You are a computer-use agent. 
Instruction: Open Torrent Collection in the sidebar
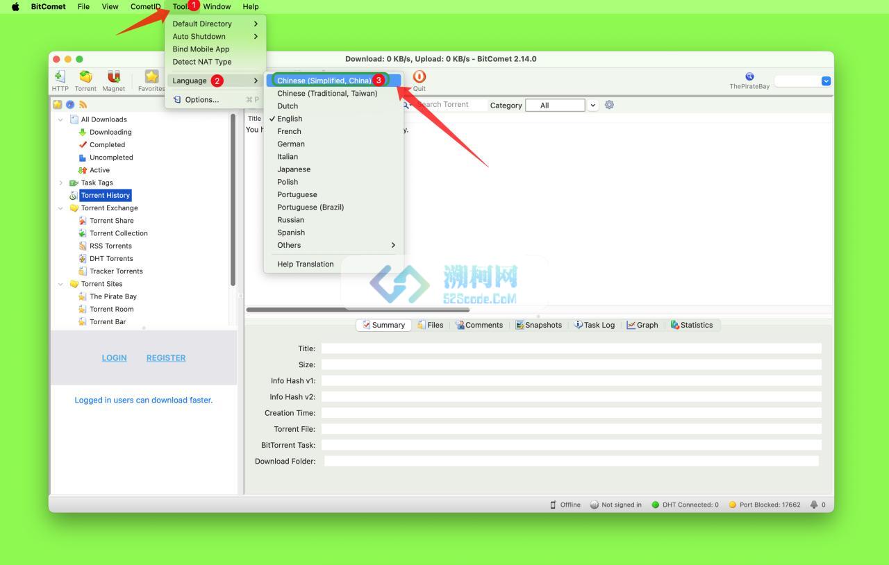tap(118, 233)
